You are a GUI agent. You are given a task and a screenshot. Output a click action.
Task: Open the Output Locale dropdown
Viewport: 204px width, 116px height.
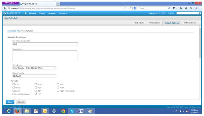[34, 76]
